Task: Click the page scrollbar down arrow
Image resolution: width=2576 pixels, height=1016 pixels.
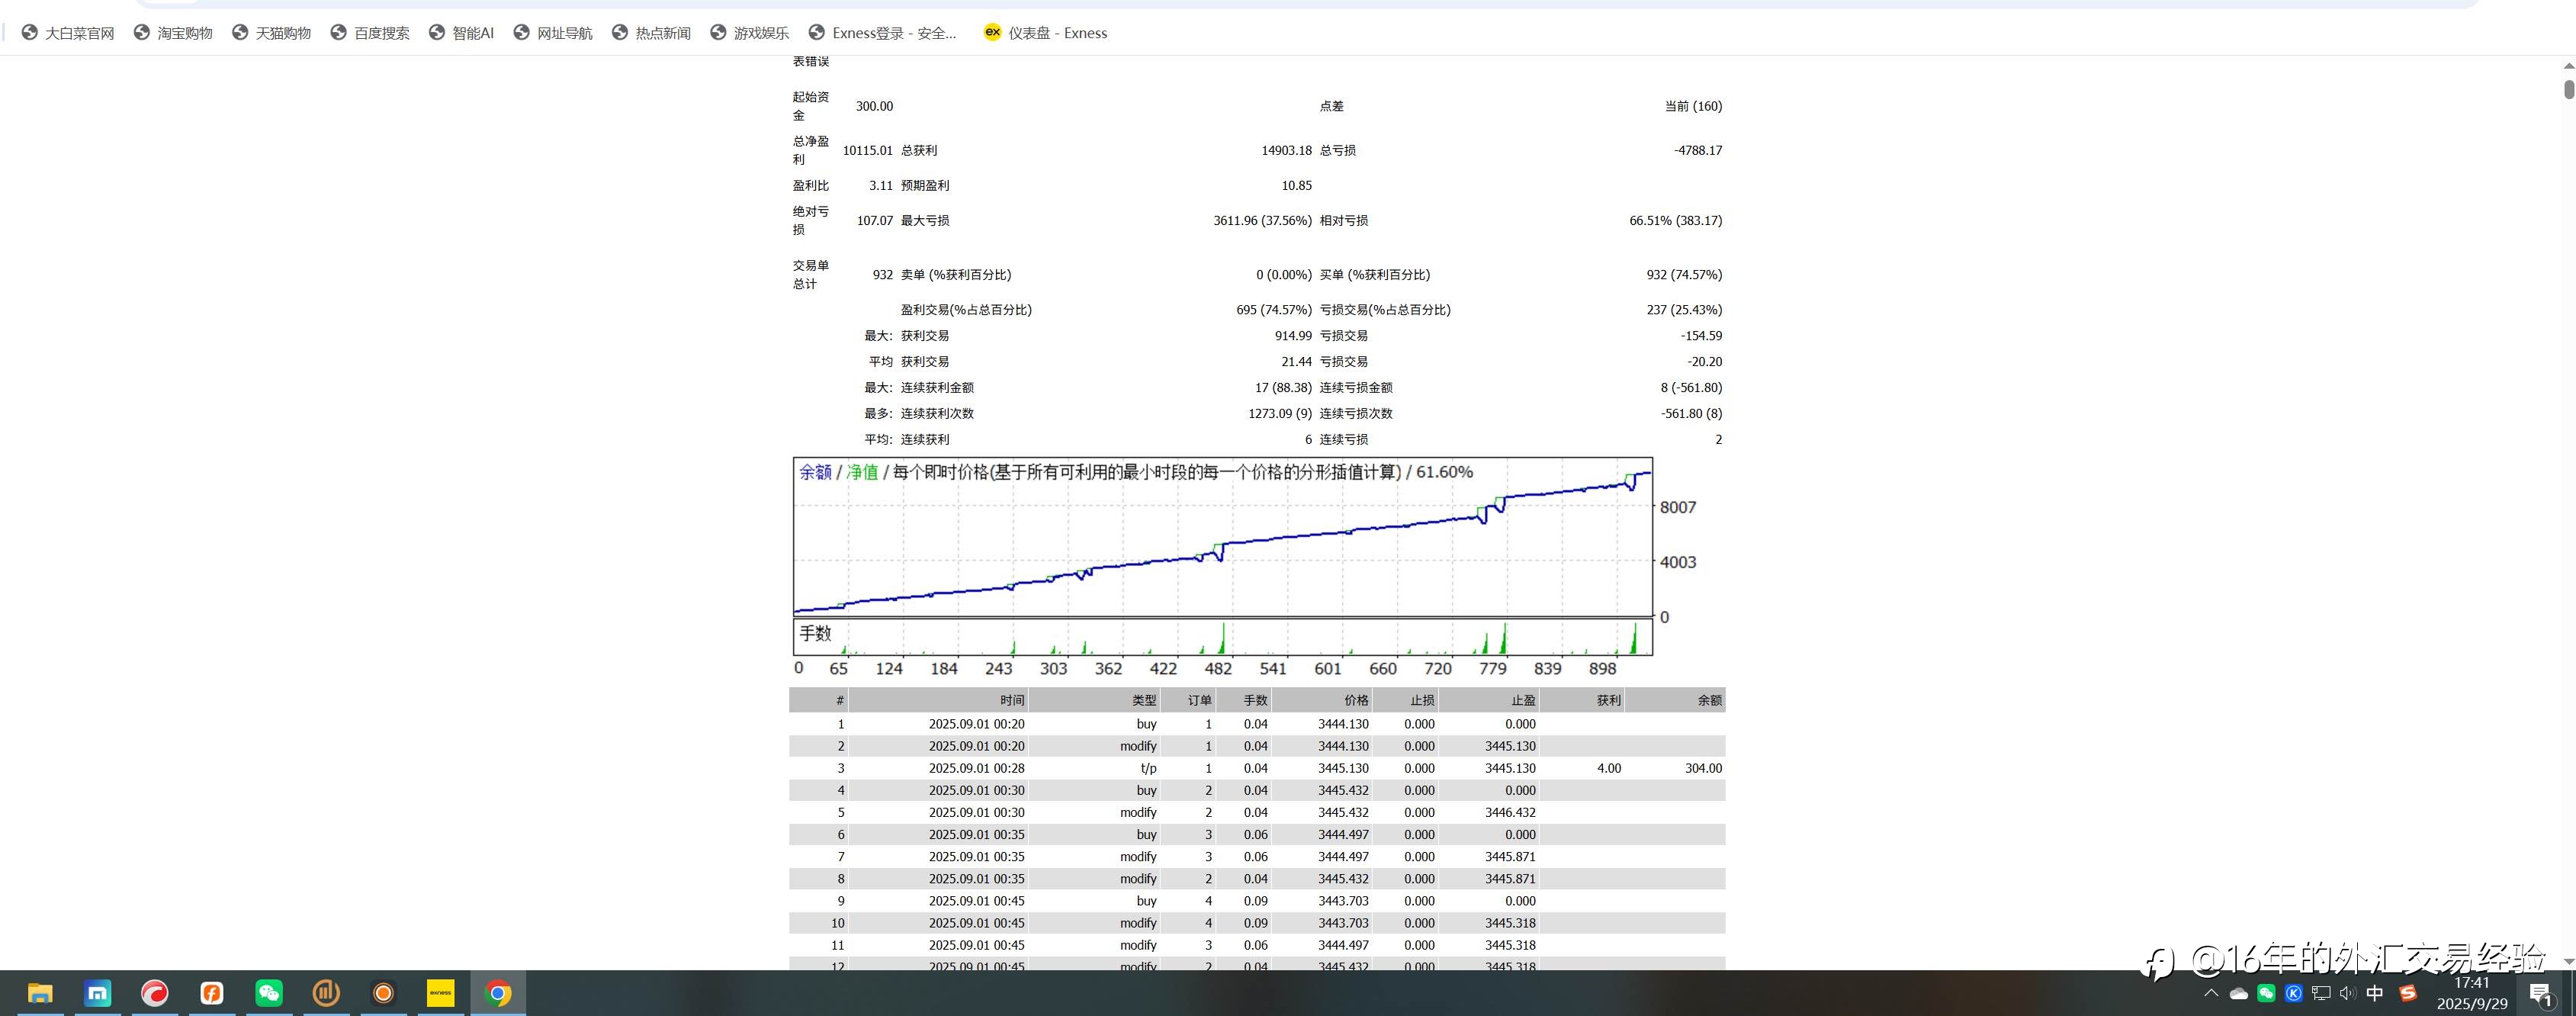Action: [2568, 961]
